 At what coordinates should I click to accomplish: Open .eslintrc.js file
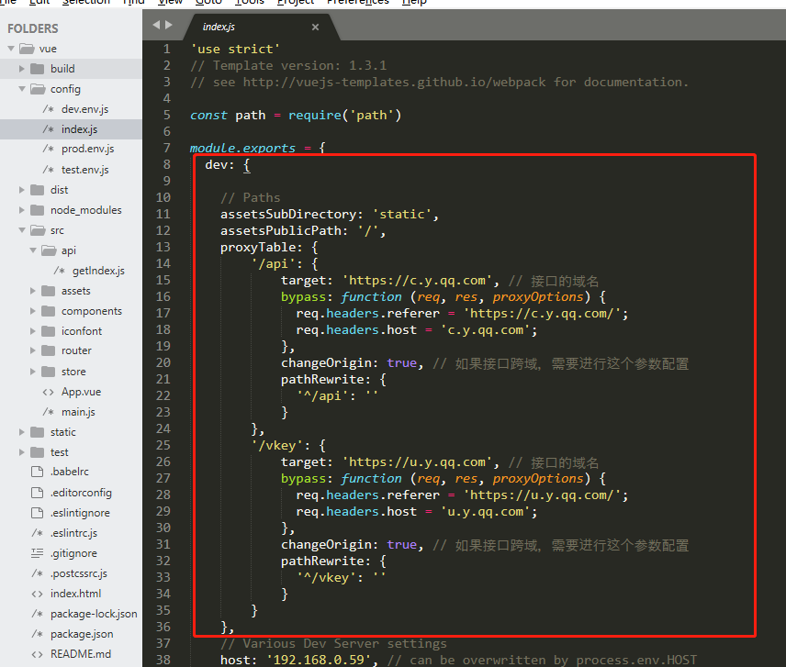point(72,533)
